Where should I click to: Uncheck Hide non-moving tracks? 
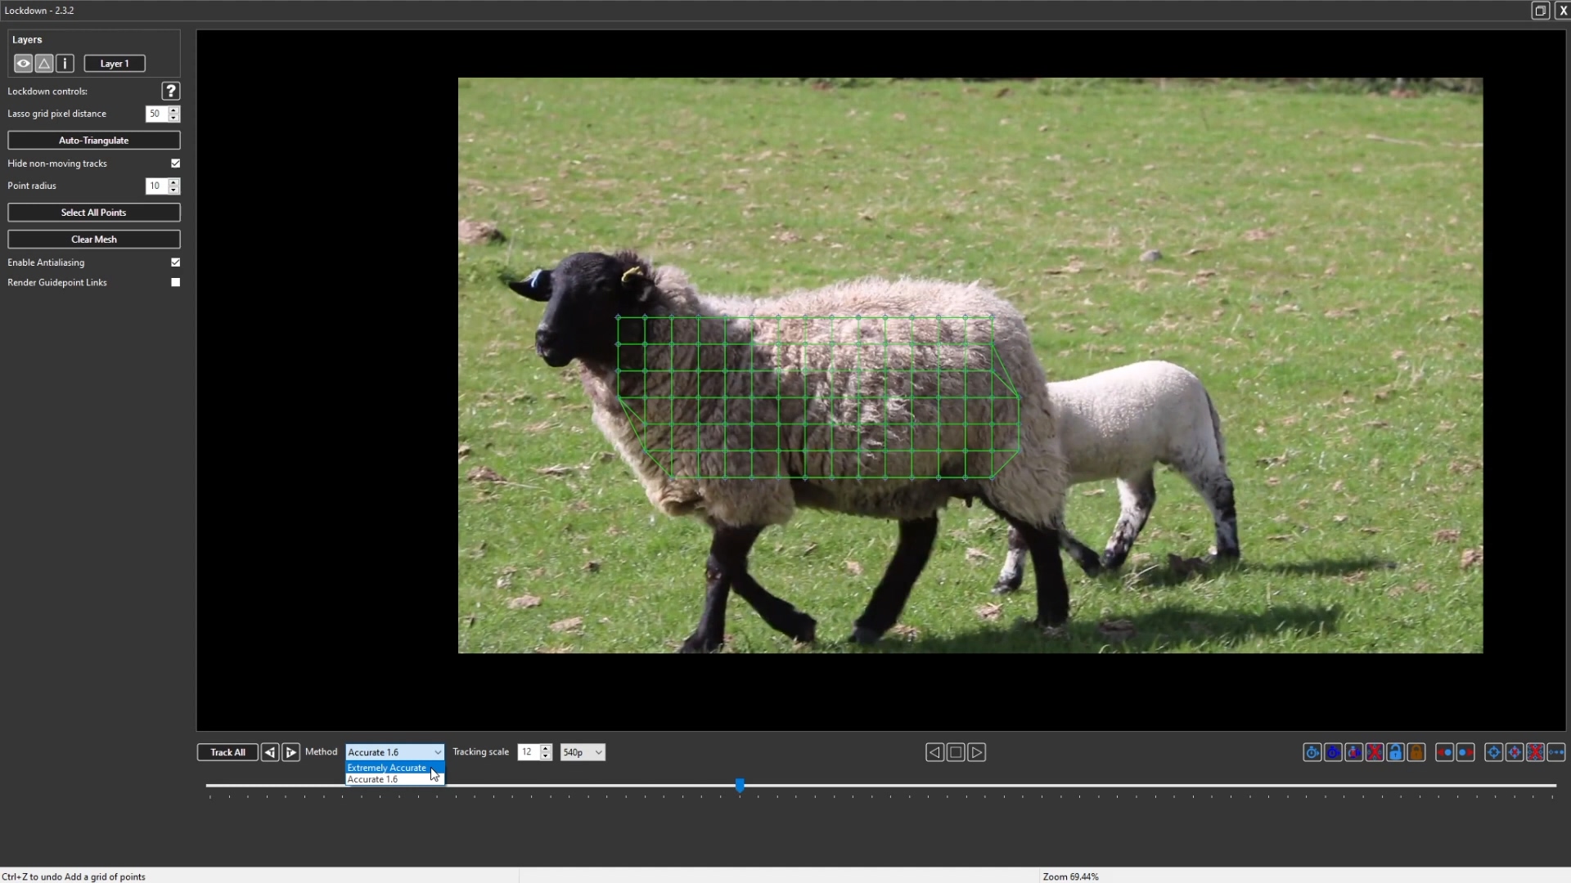pos(175,164)
